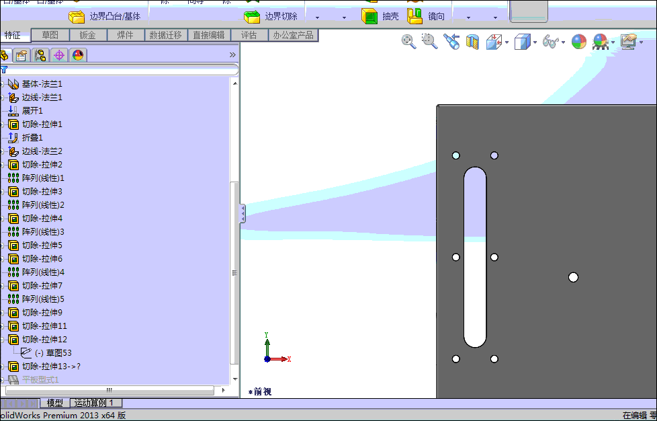
Task: Open the Display Style dropdown arrow
Action: tap(535, 42)
